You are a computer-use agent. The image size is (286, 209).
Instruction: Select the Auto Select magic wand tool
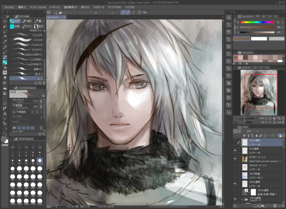click(x=5, y=37)
